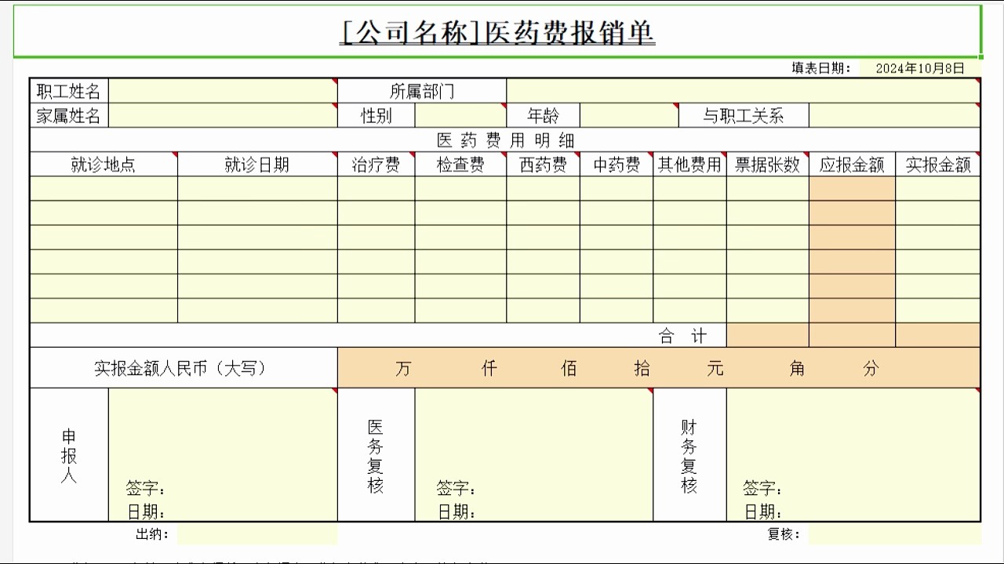Click the 申报人 signature and date box
This screenshot has height=564, width=1004.
pyautogui.click(x=223, y=454)
